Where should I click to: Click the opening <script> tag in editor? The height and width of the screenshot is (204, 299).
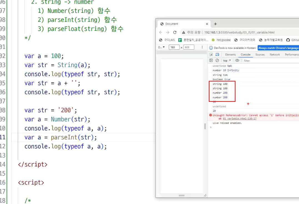click(x=31, y=182)
